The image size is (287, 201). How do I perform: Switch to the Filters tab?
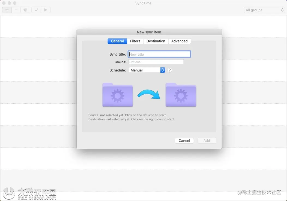(135, 41)
